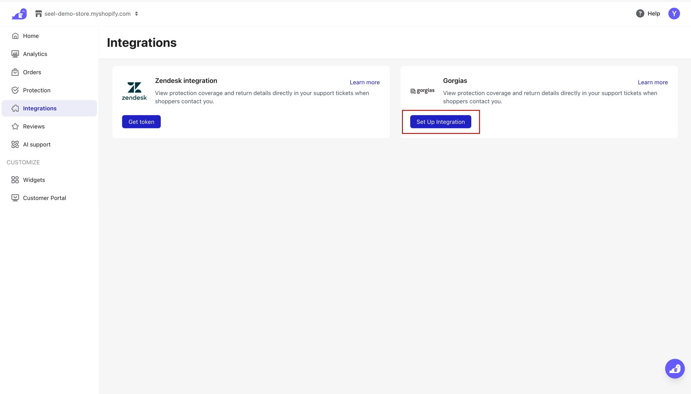
Task: Open Gorgias Learn more link
Action: [x=653, y=82]
